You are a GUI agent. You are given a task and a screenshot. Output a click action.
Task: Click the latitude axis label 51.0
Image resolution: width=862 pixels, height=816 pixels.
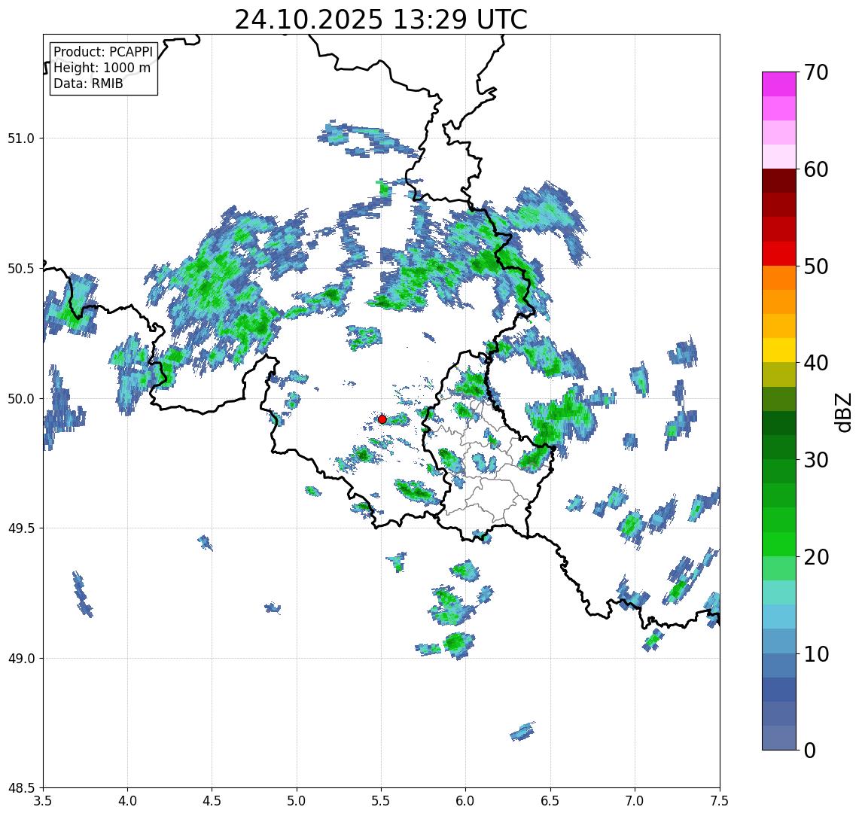(x=21, y=139)
